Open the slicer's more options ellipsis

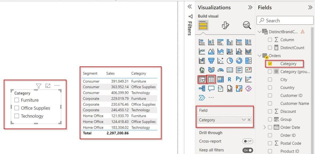(57, 86)
